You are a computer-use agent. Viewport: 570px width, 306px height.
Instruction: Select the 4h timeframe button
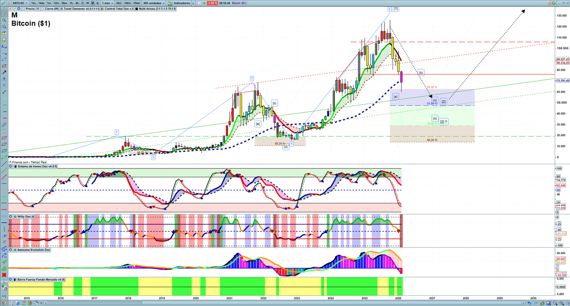pyautogui.click(x=77, y=3)
